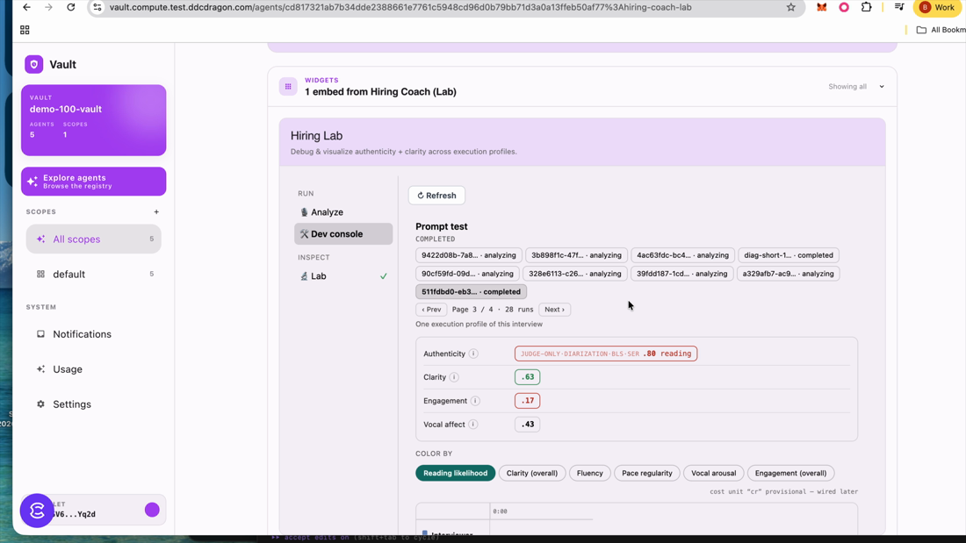Screen dimensions: 966x543
Task: Select the Lab inspect tab
Action: click(343, 276)
